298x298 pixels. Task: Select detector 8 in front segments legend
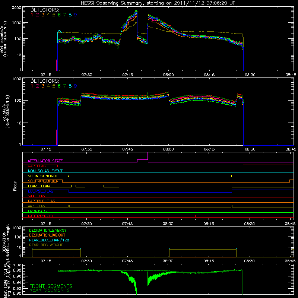(70, 15)
